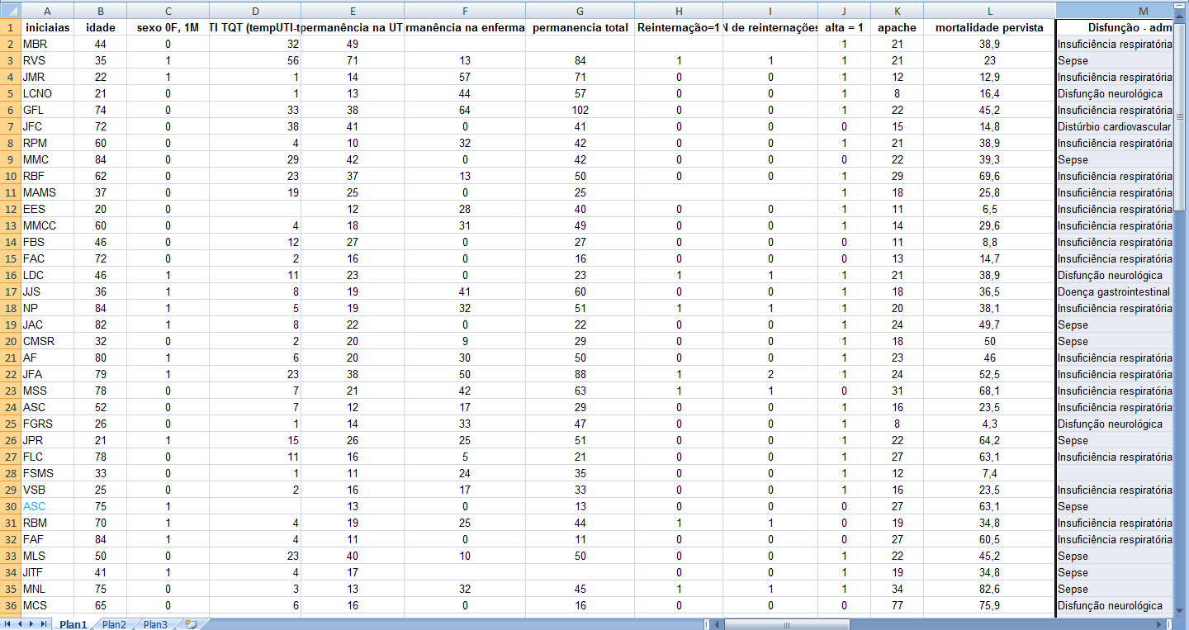
Task: Select column E header
Action: 353,10
